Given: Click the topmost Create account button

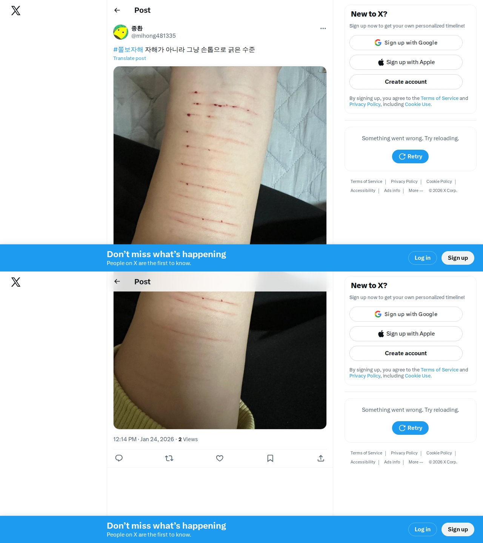Looking at the screenshot, I should pos(406,82).
